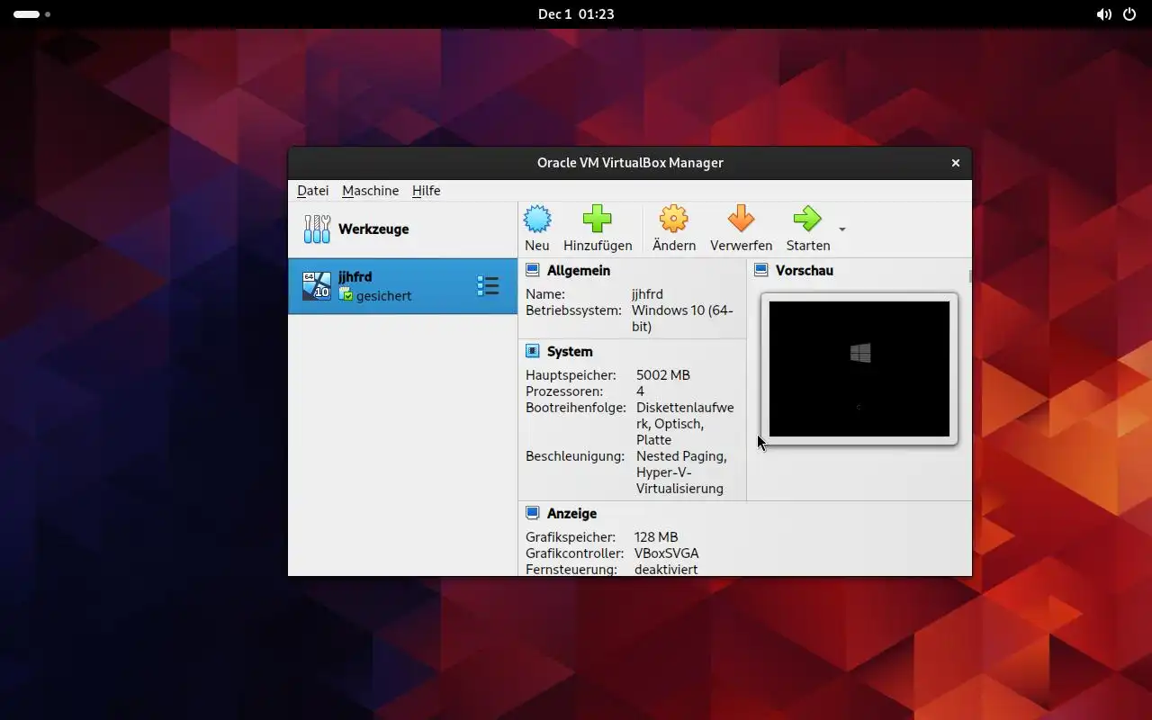Viewport: 1152px width, 720px height.
Task: Click the VBoxSVGA Grafikcontroller value
Action: coord(667,553)
